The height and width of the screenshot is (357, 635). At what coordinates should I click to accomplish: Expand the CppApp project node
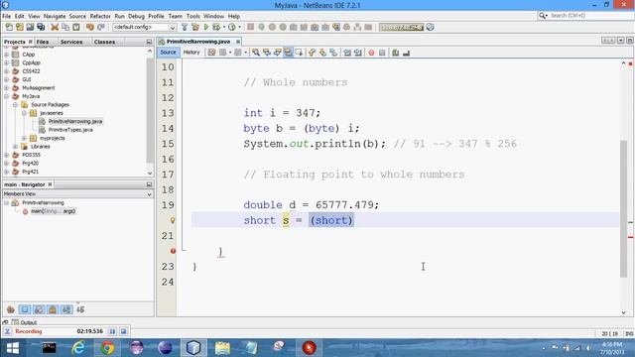tap(7, 62)
